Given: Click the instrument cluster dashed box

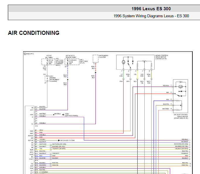Looking at the screenshot, I should (95, 59).
